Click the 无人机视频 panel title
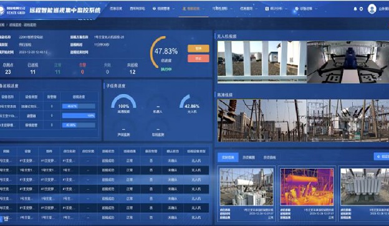389x226 pixels. [x=227, y=37]
